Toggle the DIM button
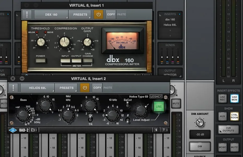This screenshot has width=243, height=157. [x=200, y=146]
